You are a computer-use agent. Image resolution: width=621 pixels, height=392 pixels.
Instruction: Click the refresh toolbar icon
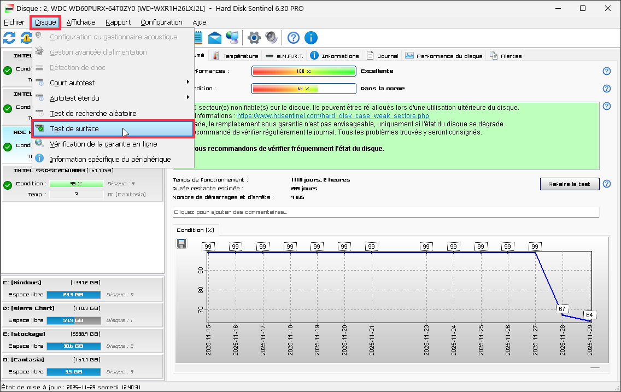pos(9,38)
